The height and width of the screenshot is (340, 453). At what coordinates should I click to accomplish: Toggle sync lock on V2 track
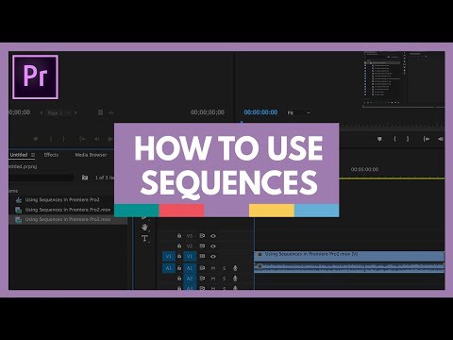[x=202, y=246]
